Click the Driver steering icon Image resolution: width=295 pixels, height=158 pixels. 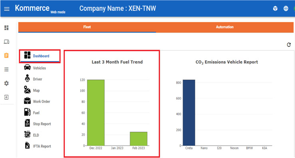click(x=27, y=78)
